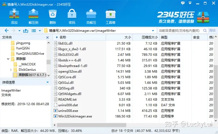This screenshot has height=134, width=218.
Task: Click the list view mode icon
Action: (34, 30)
